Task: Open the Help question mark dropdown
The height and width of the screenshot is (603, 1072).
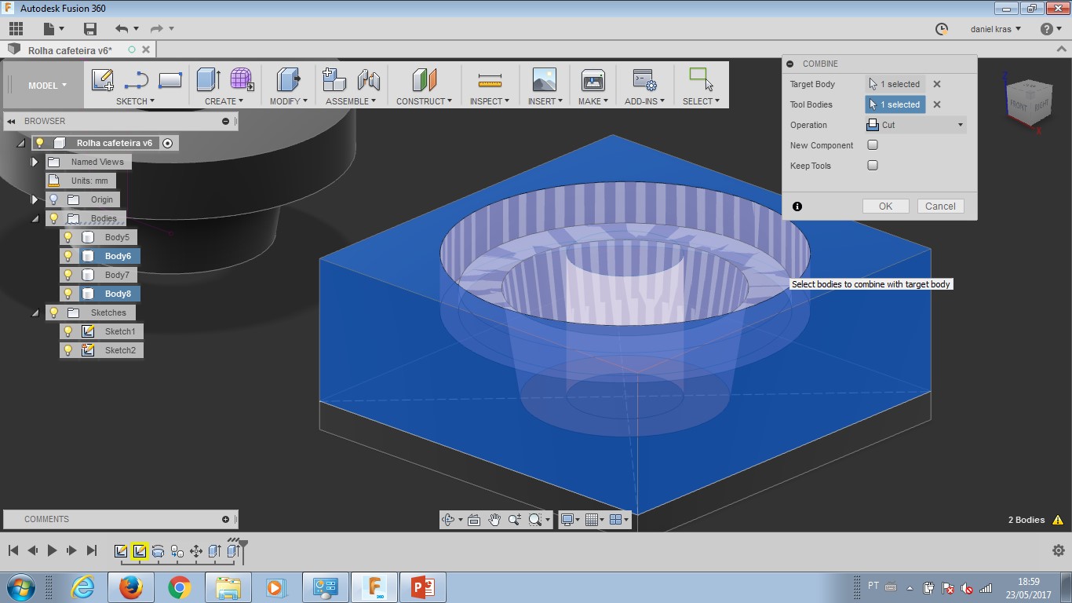Action: pos(1051,29)
